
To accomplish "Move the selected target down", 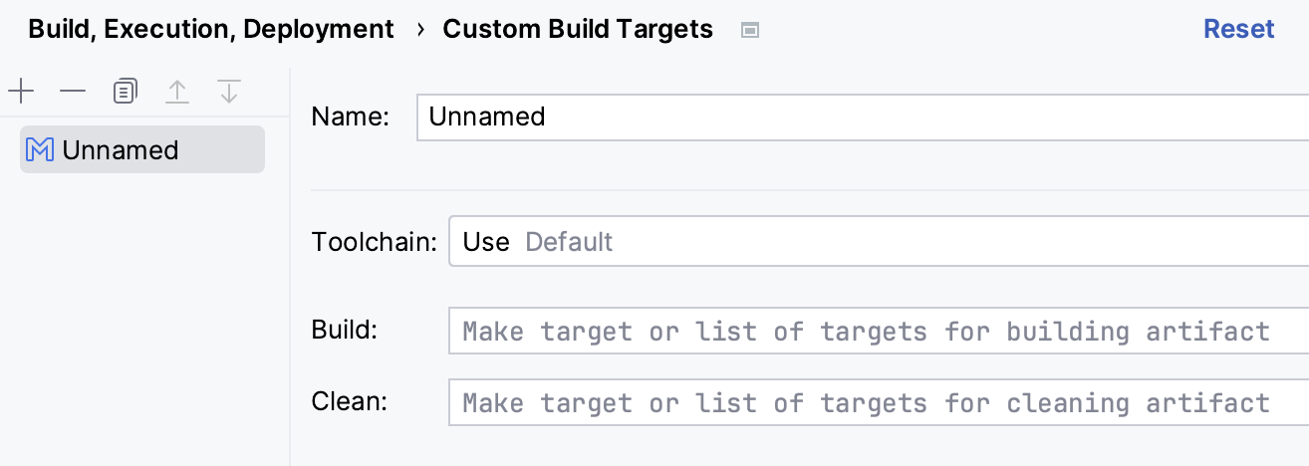I will [x=229, y=93].
